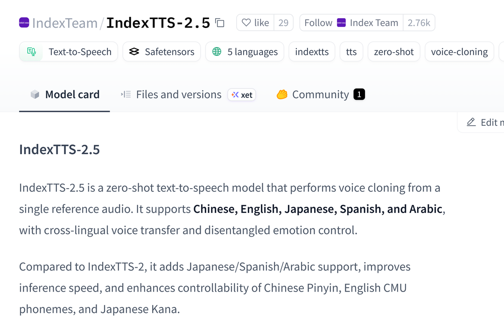Select the tts tag

(351, 52)
